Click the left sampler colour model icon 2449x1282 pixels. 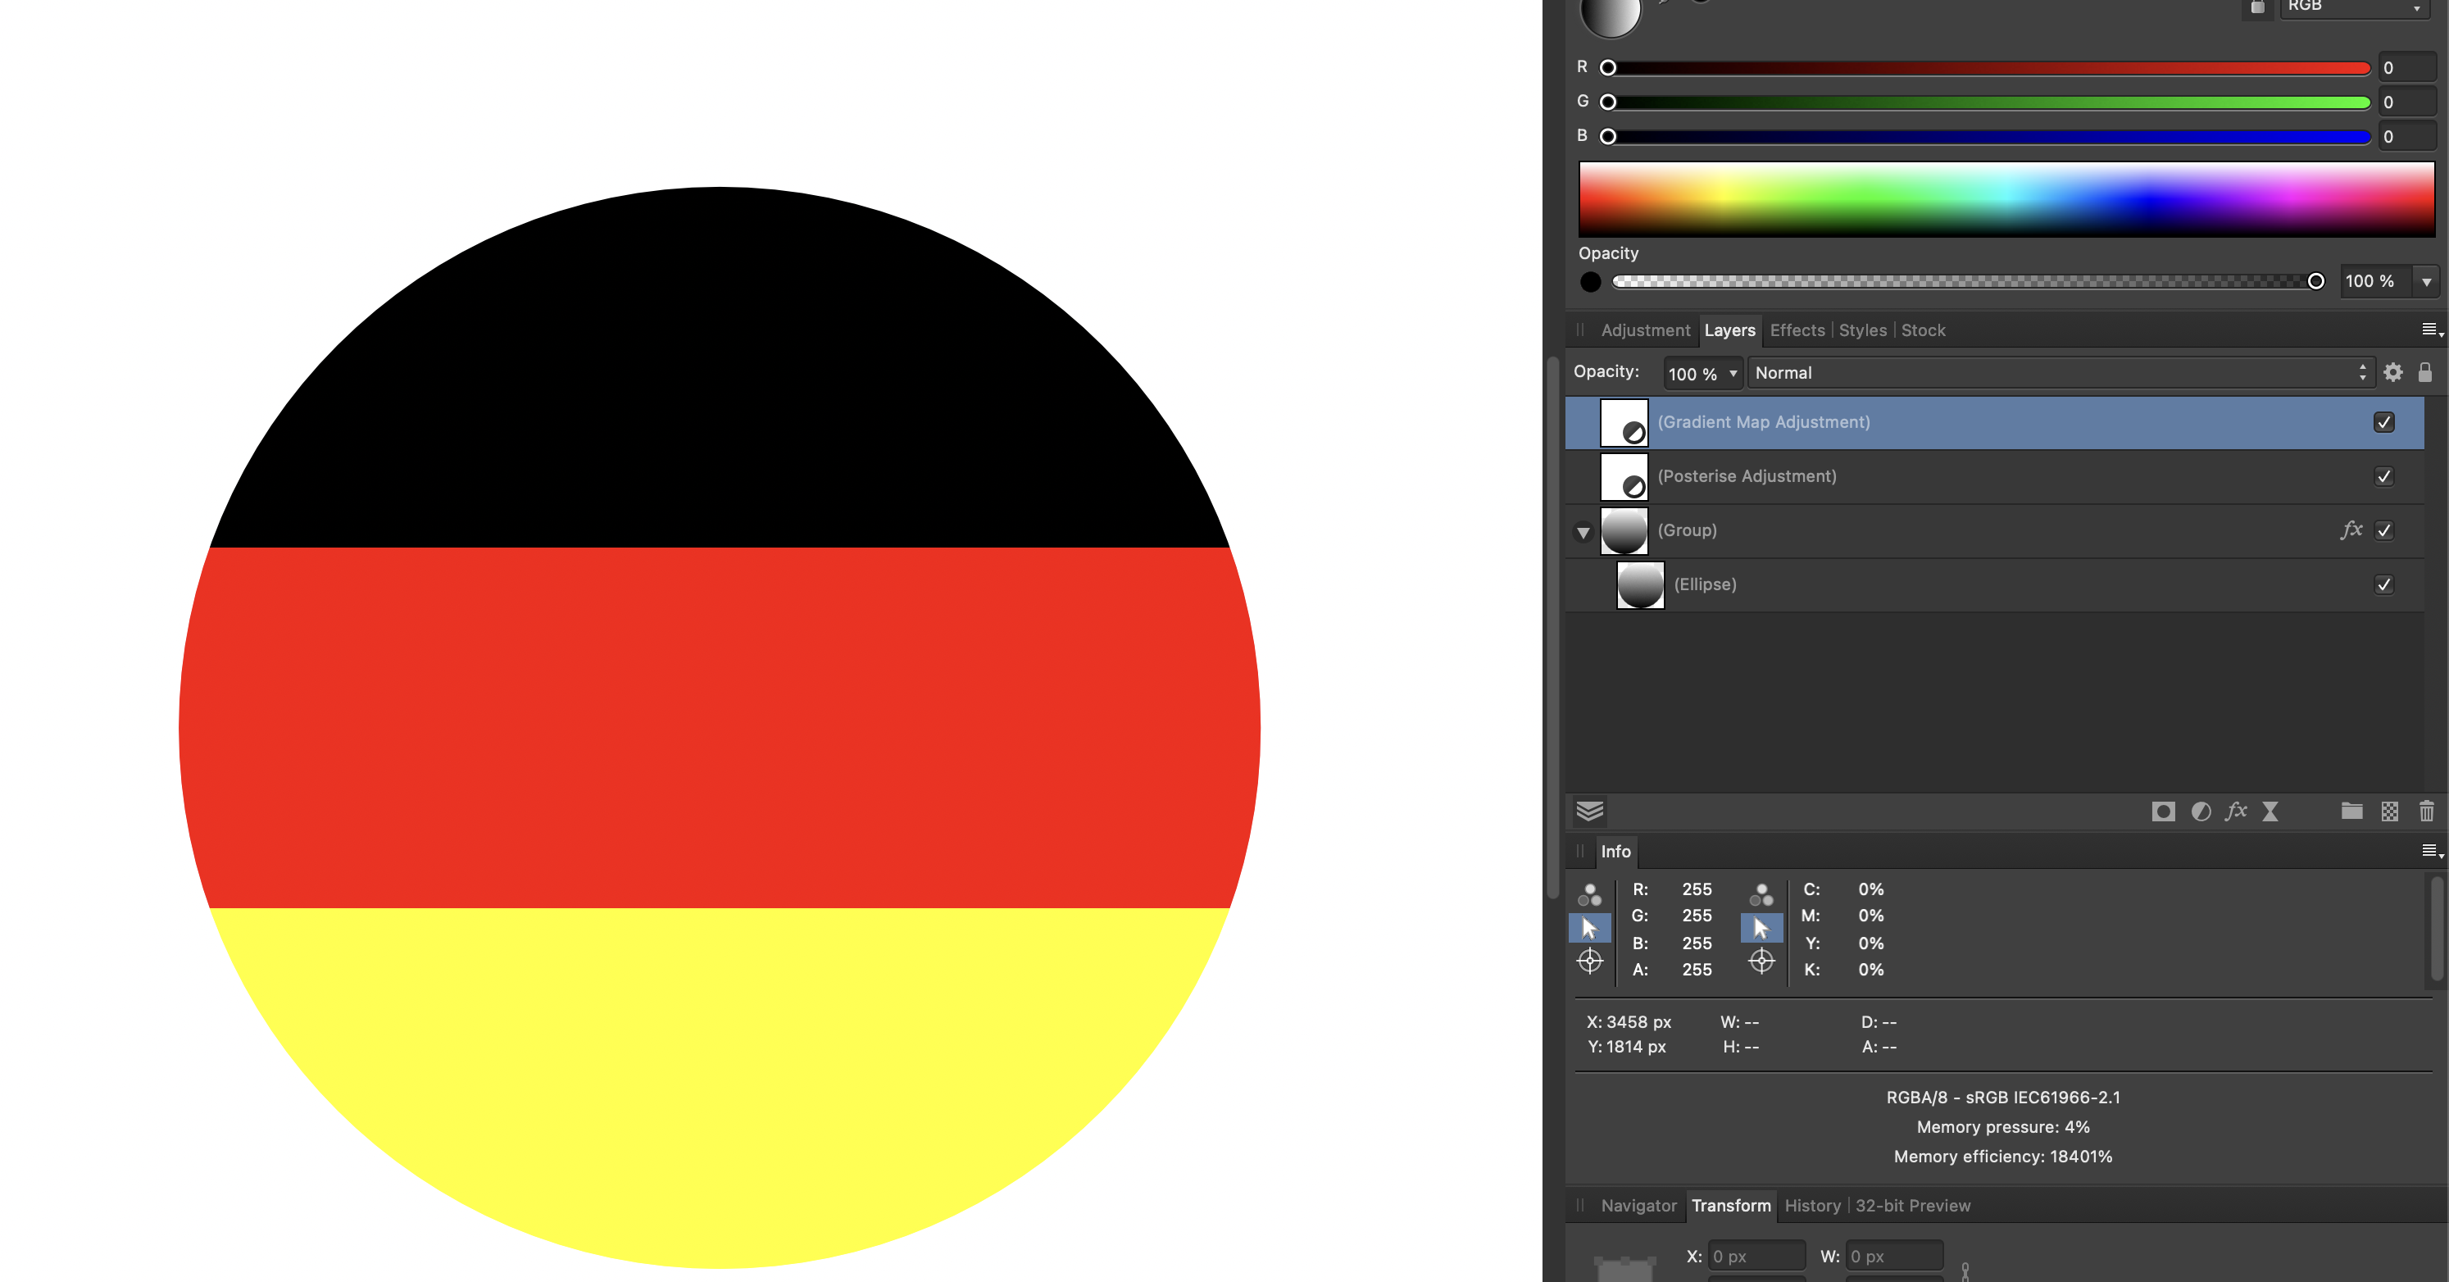[x=1589, y=894]
